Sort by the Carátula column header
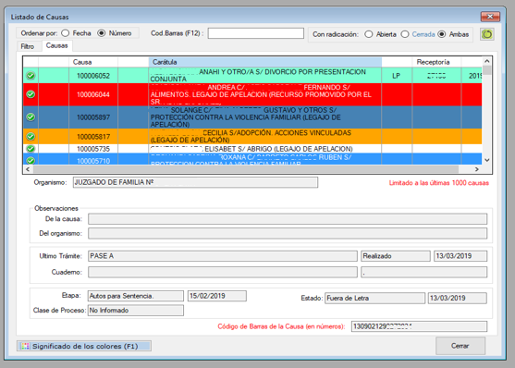Viewport: 515px width, 368px height. click(265, 62)
